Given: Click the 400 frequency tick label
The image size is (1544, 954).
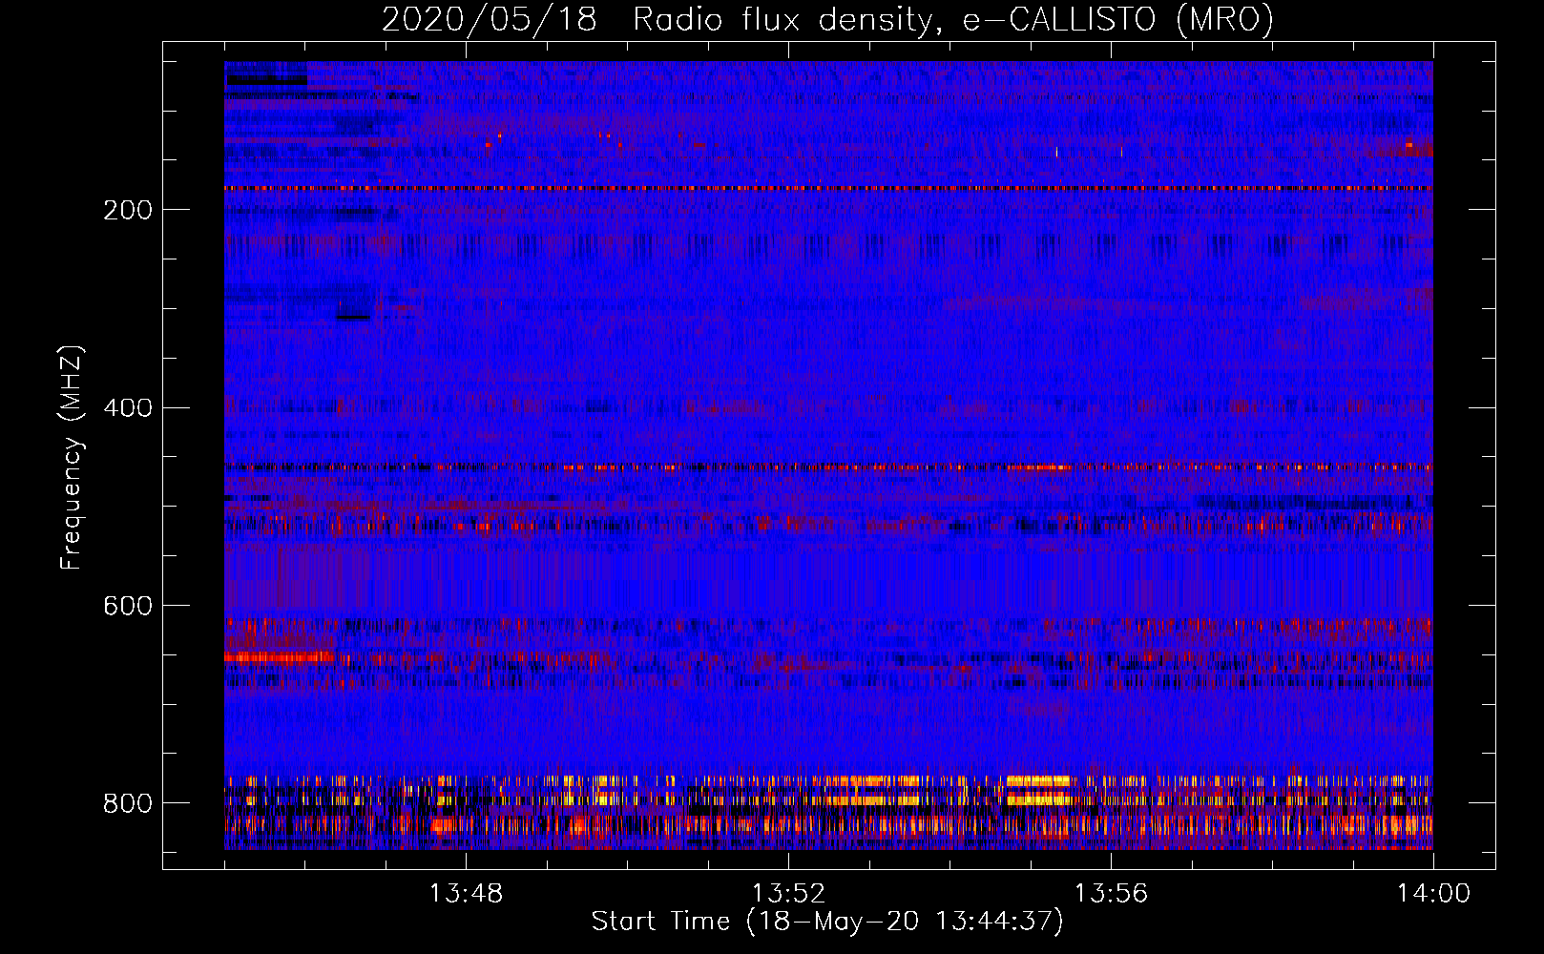Looking at the screenshot, I should coord(128,408).
